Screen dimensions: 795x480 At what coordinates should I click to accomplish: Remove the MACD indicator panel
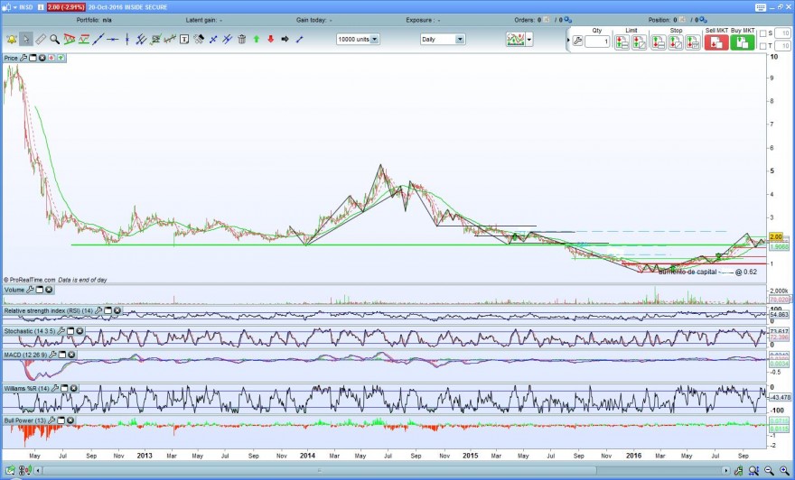click(x=71, y=355)
